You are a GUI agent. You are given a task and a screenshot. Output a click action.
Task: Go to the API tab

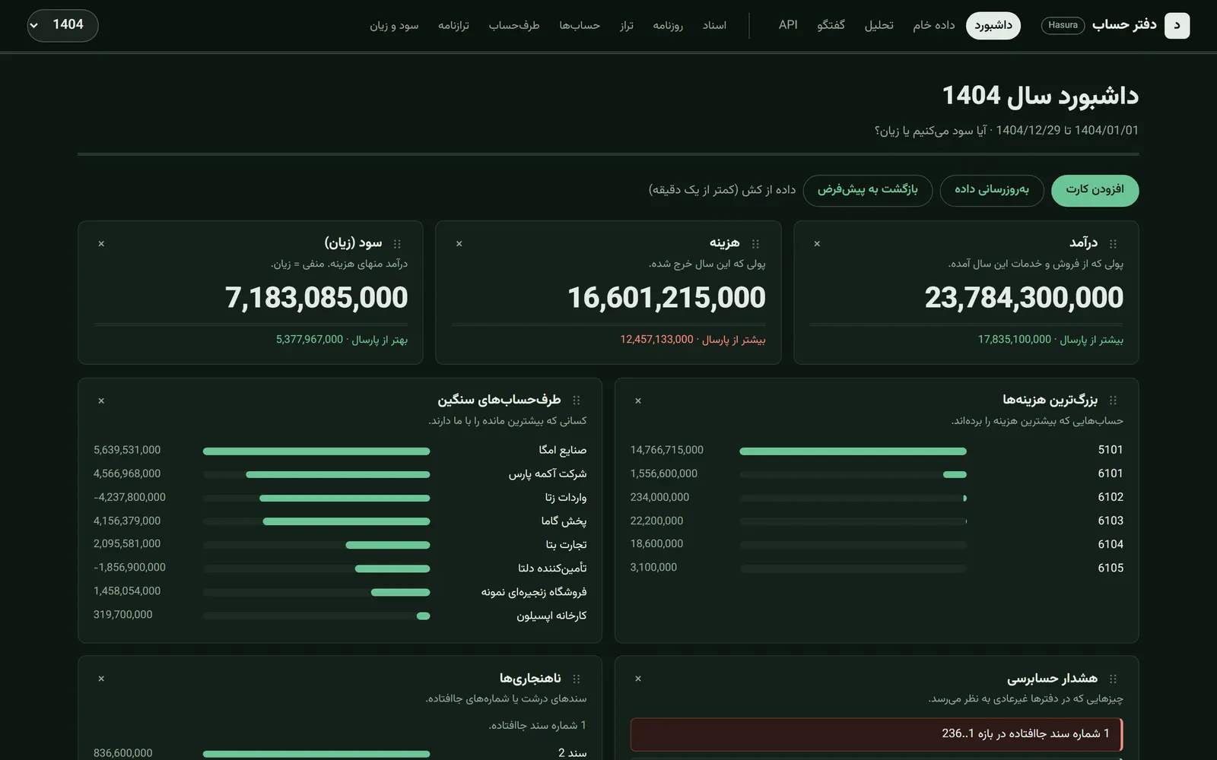click(788, 25)
